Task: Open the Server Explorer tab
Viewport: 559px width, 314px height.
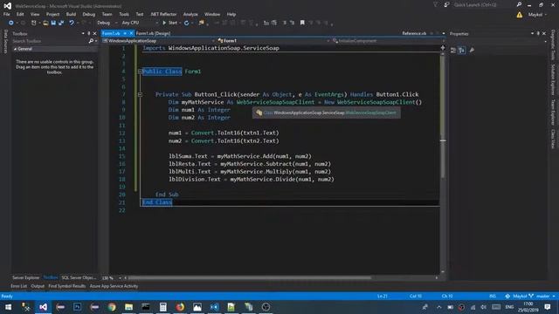Action: (x=25, y=277)
